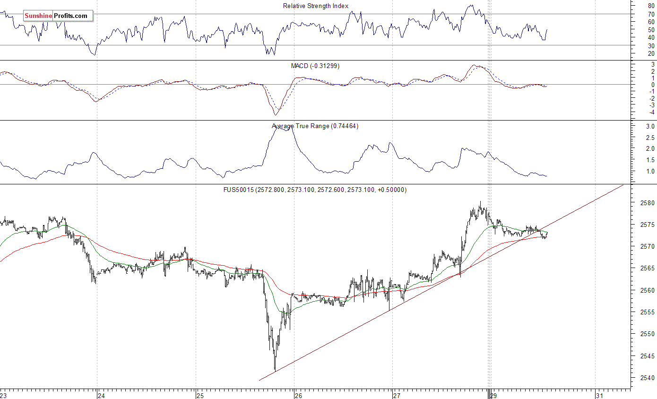Click the date axis label 26
The image size is (657, 399).
(x=298, y=395)
